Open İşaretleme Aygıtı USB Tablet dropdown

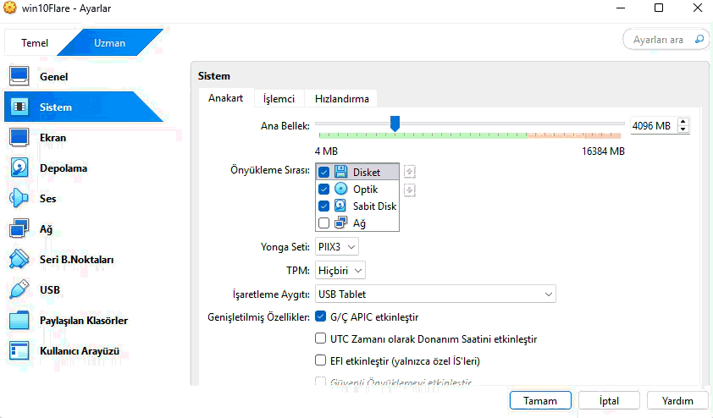point(435,294)
